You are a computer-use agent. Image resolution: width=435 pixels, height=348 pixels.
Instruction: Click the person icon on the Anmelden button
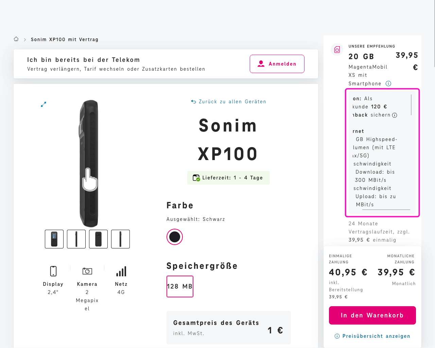[x=261, y=63]
